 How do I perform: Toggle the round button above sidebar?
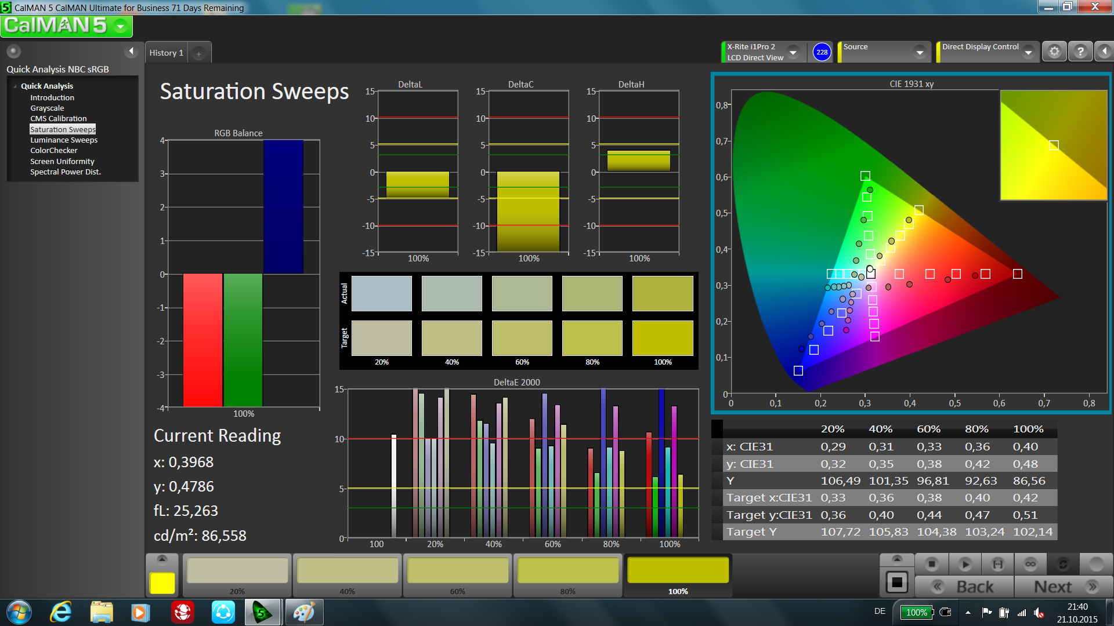pos(14,52)
